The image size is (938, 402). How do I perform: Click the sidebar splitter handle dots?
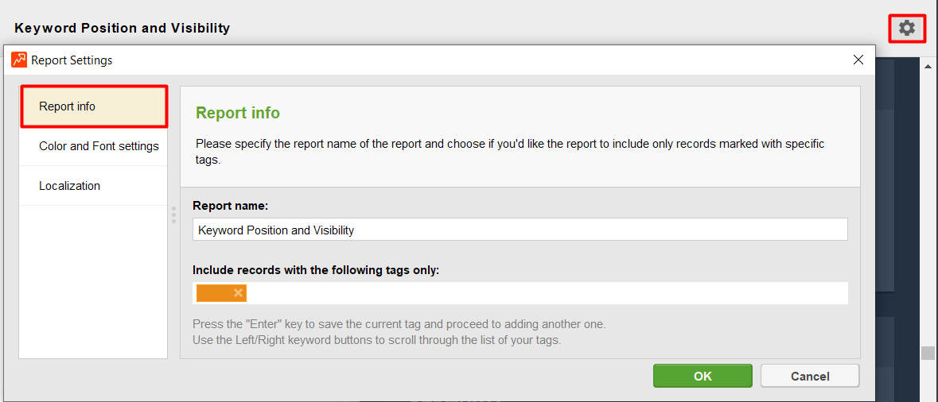(x=173, y=215)
